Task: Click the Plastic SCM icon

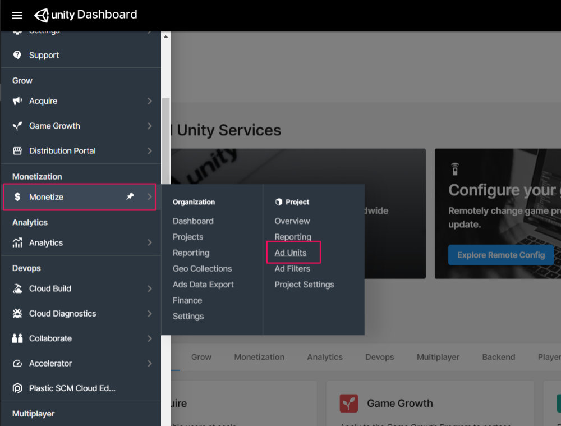Action: coord(17,388)
